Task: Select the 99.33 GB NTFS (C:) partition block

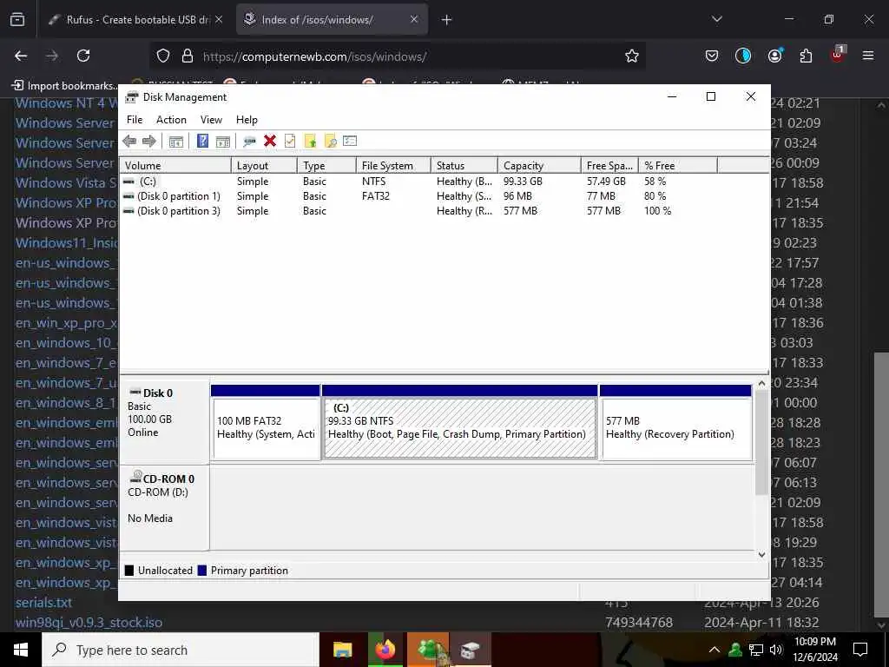Action: point(460,422)
